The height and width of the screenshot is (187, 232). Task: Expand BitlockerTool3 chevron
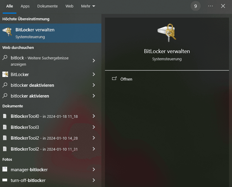94,127
